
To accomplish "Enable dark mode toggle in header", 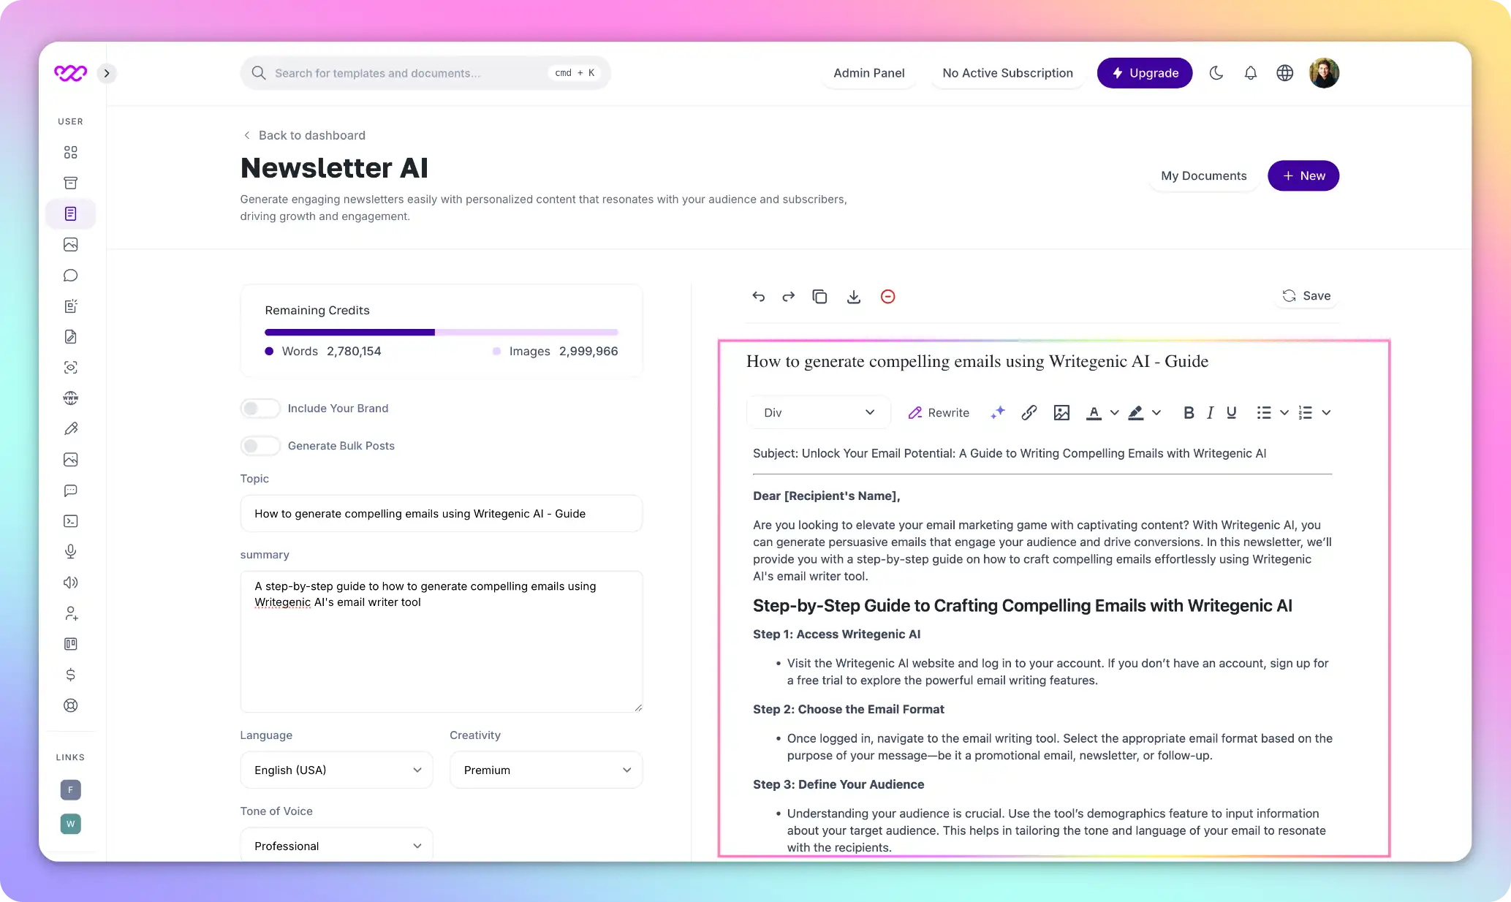I will click(x=1216, y=72).
